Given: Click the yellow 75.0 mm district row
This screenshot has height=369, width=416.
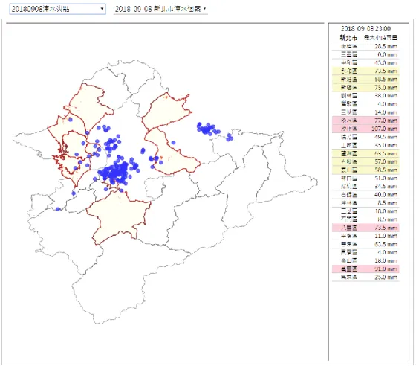Looking at the screenshot, I should pos(365,87).
